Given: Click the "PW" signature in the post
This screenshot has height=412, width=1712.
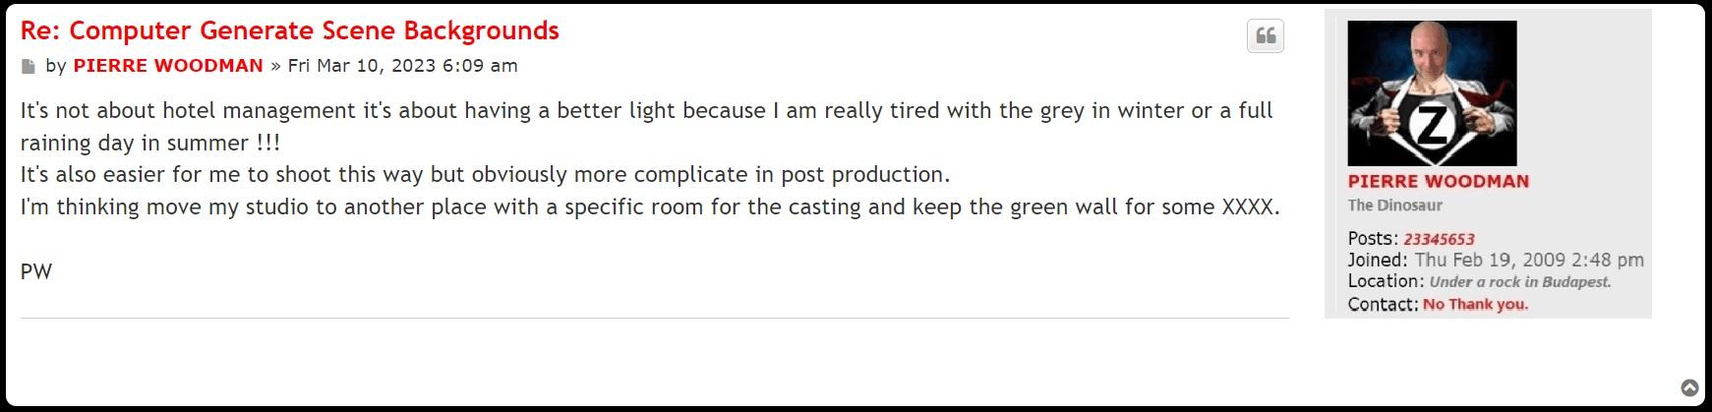Looking at the screenshot, I should [x=36, y=272].
